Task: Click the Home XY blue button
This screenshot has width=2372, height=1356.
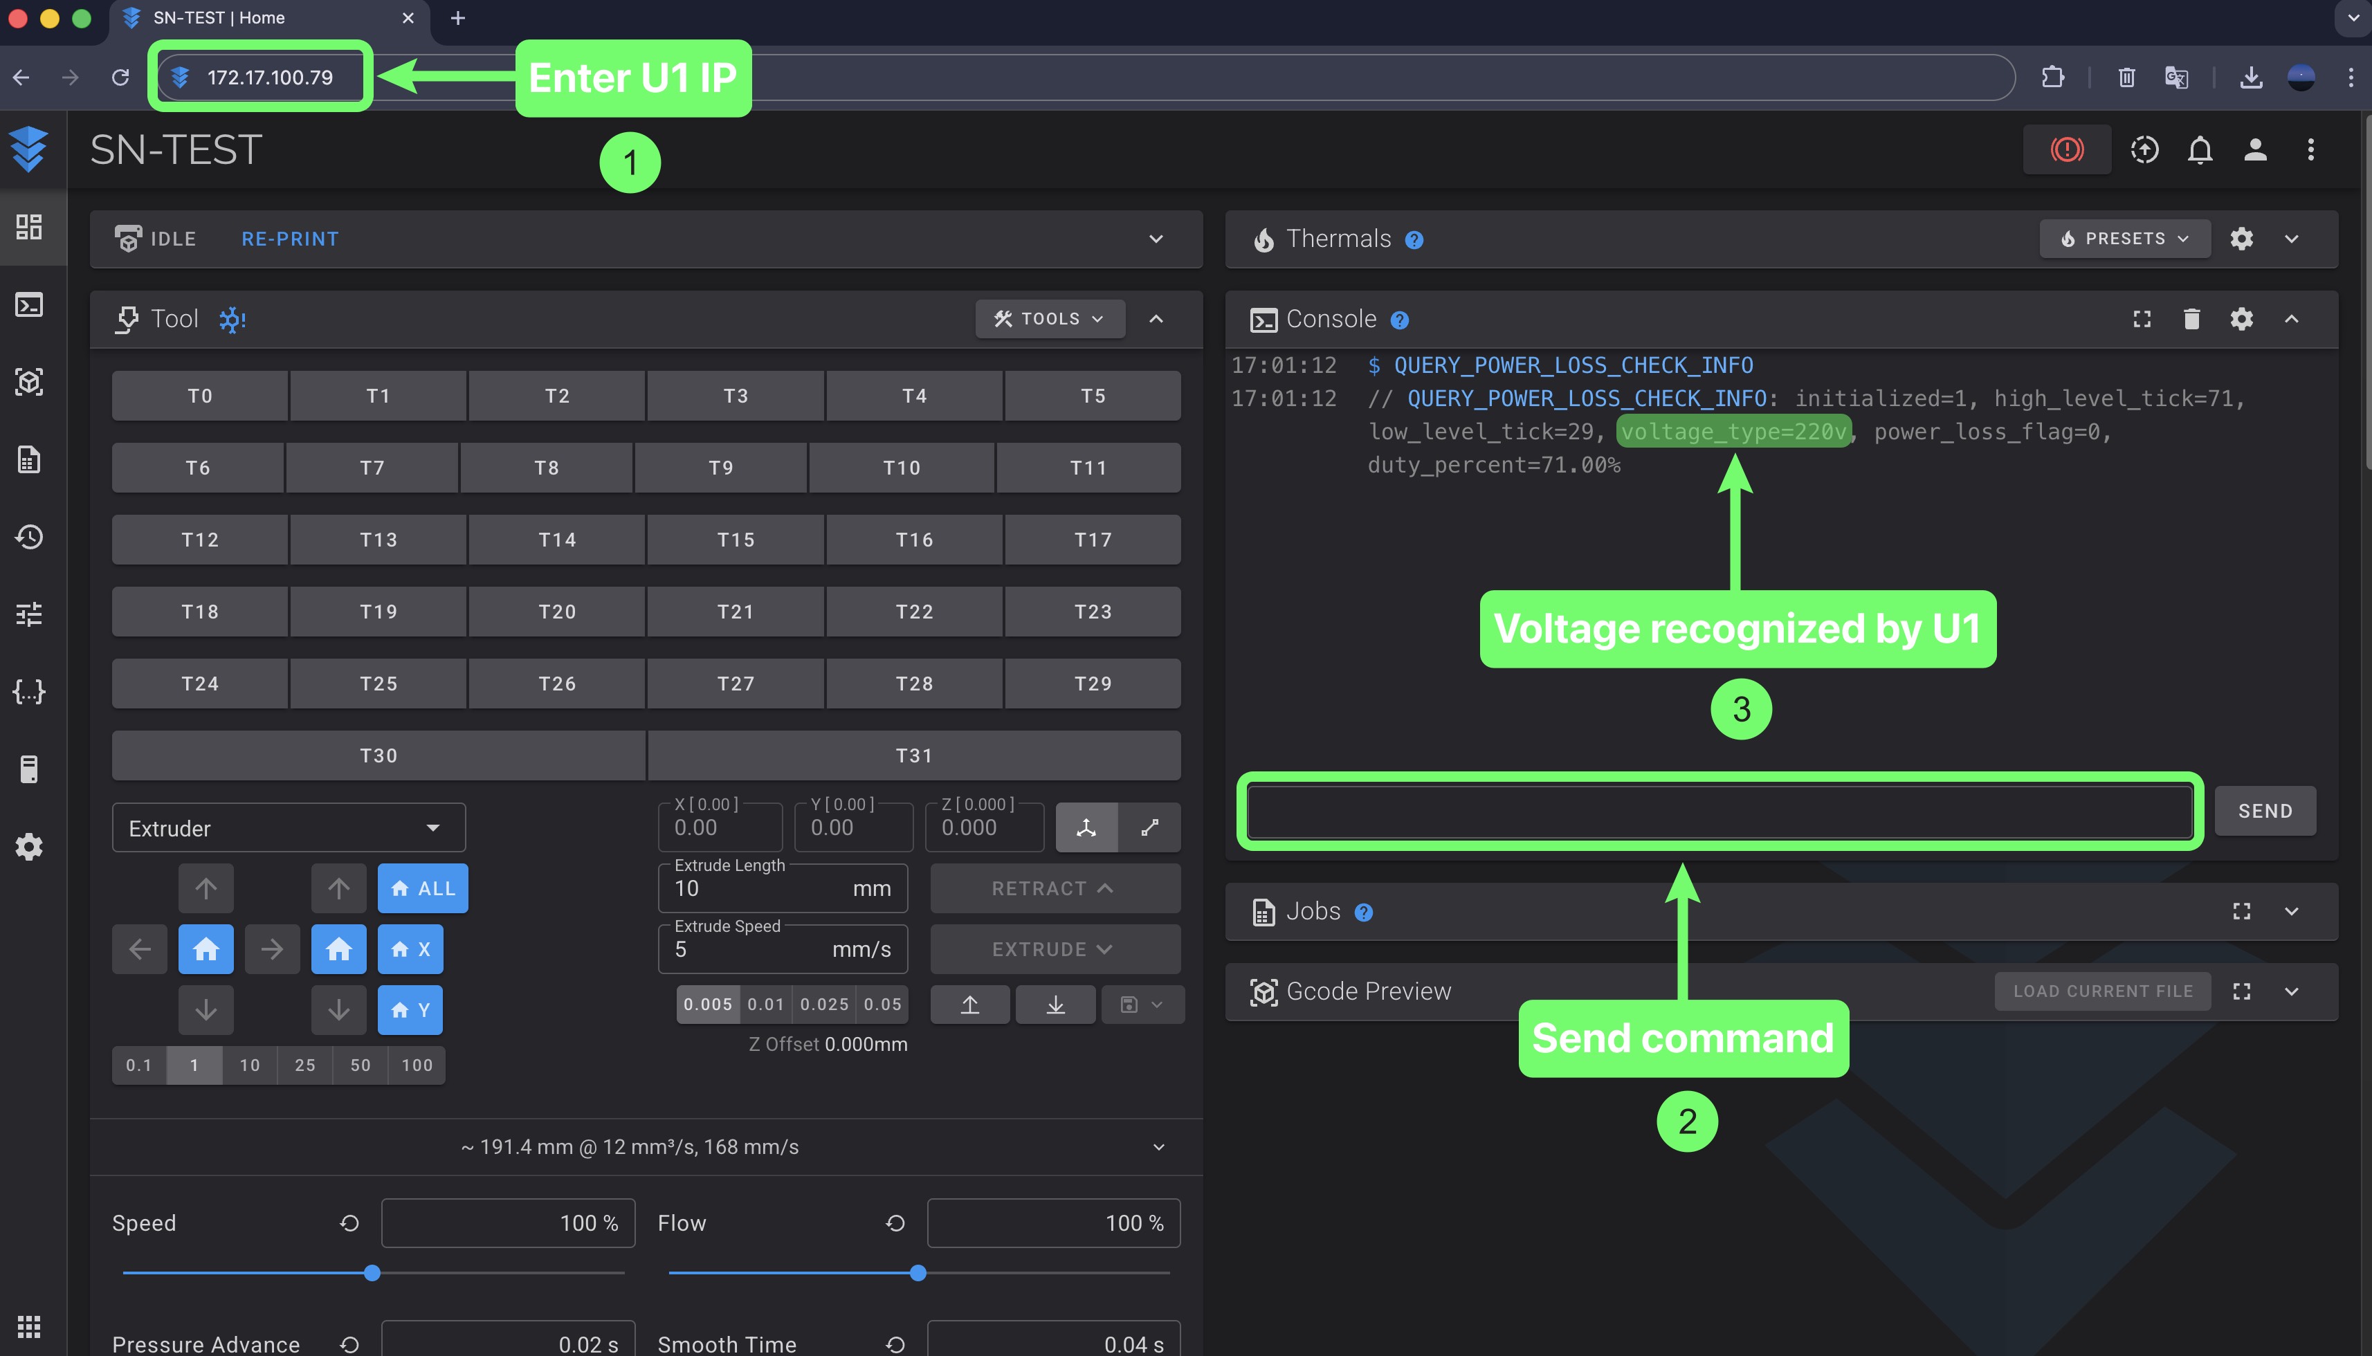Action: pos(206,949)
